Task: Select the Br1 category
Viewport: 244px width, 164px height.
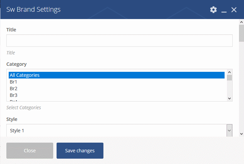Action: (x=116, y=82)
